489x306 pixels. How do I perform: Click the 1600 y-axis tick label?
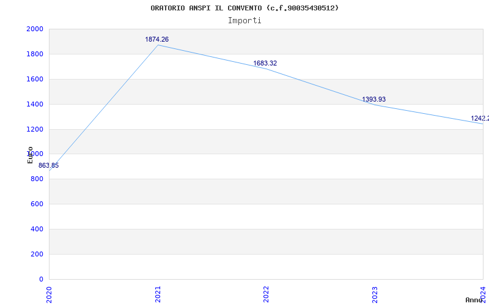pos(35,79)
